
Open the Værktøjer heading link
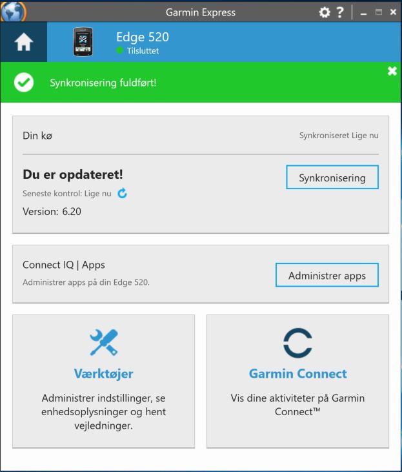click(x=103, y=374)
